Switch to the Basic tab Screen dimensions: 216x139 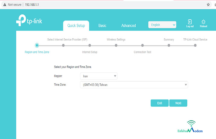[102, 26]
